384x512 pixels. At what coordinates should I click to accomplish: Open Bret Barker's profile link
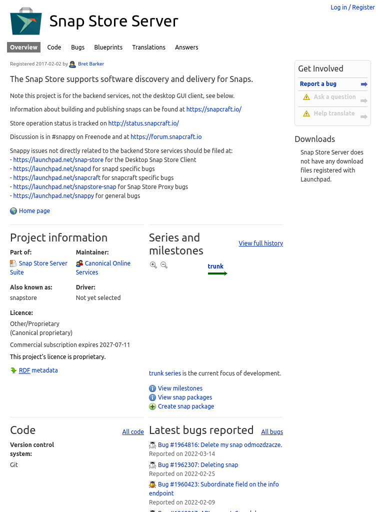91,64
